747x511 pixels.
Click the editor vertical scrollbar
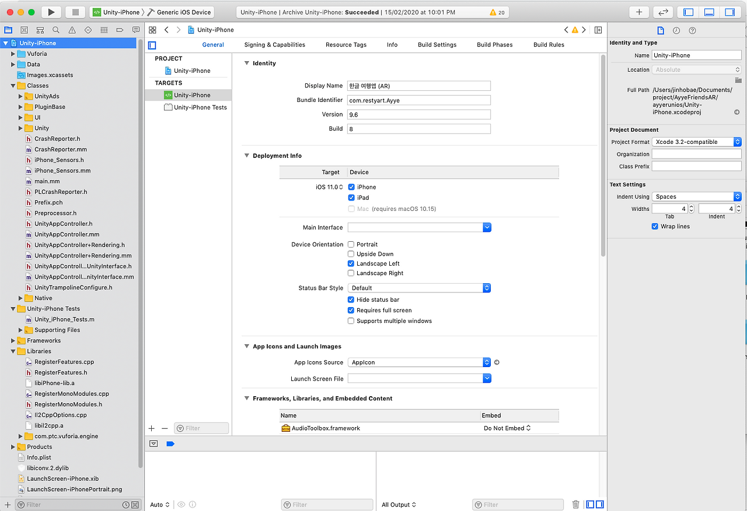(603, 156)
